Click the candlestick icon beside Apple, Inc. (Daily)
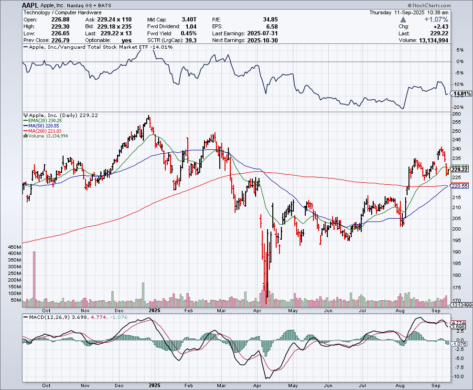The image size is (473, 390). (26, 115)
